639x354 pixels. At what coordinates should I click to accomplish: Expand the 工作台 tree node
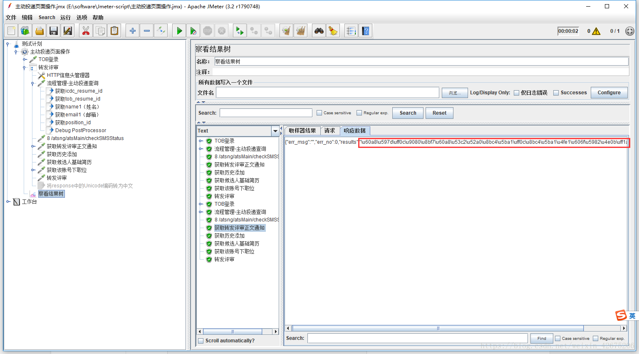(x=8, y=202)
